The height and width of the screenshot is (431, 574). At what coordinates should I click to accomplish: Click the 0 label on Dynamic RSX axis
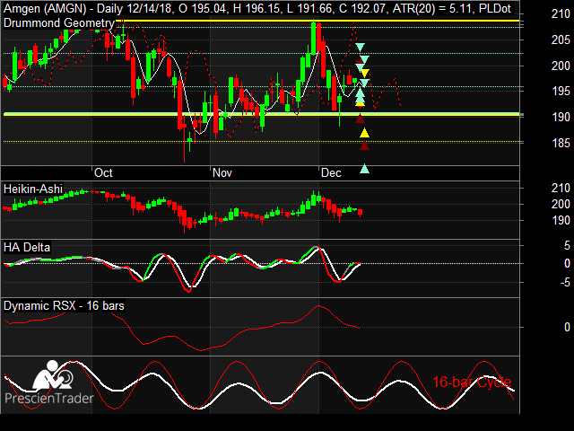(x=567, y=327)
